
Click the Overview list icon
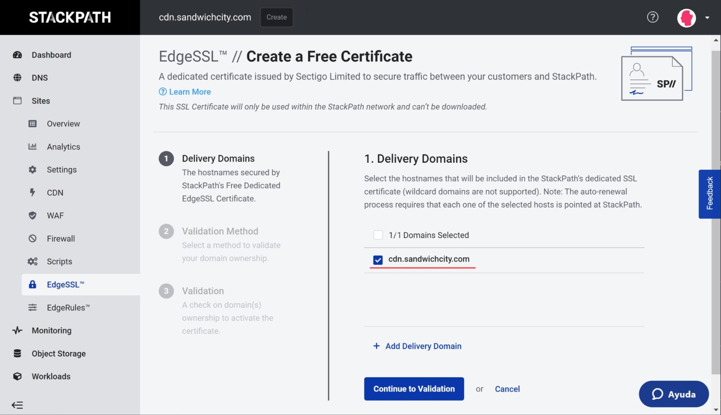pos(32,124)
